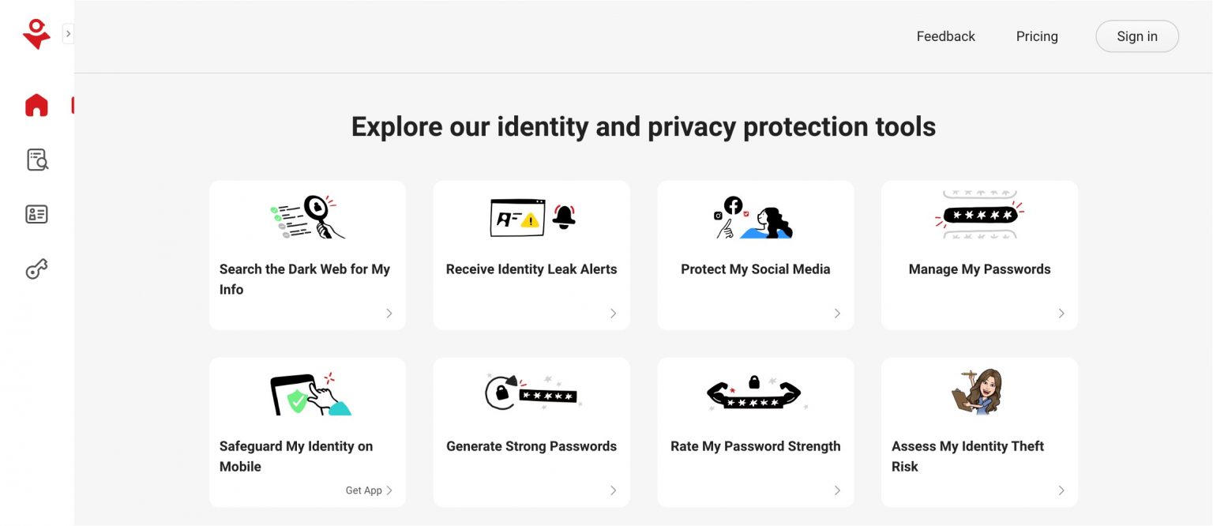Screen dimensions: 1213x526
Task: Open Protect My Social Media card
Action: point(756,255)
